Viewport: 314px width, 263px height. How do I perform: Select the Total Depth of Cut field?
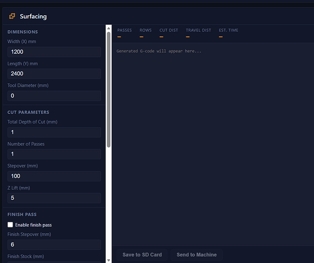(54, 132)
